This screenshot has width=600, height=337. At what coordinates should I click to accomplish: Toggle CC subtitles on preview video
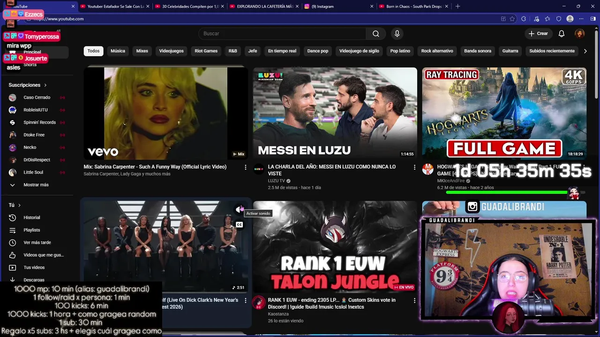[240, 225]
